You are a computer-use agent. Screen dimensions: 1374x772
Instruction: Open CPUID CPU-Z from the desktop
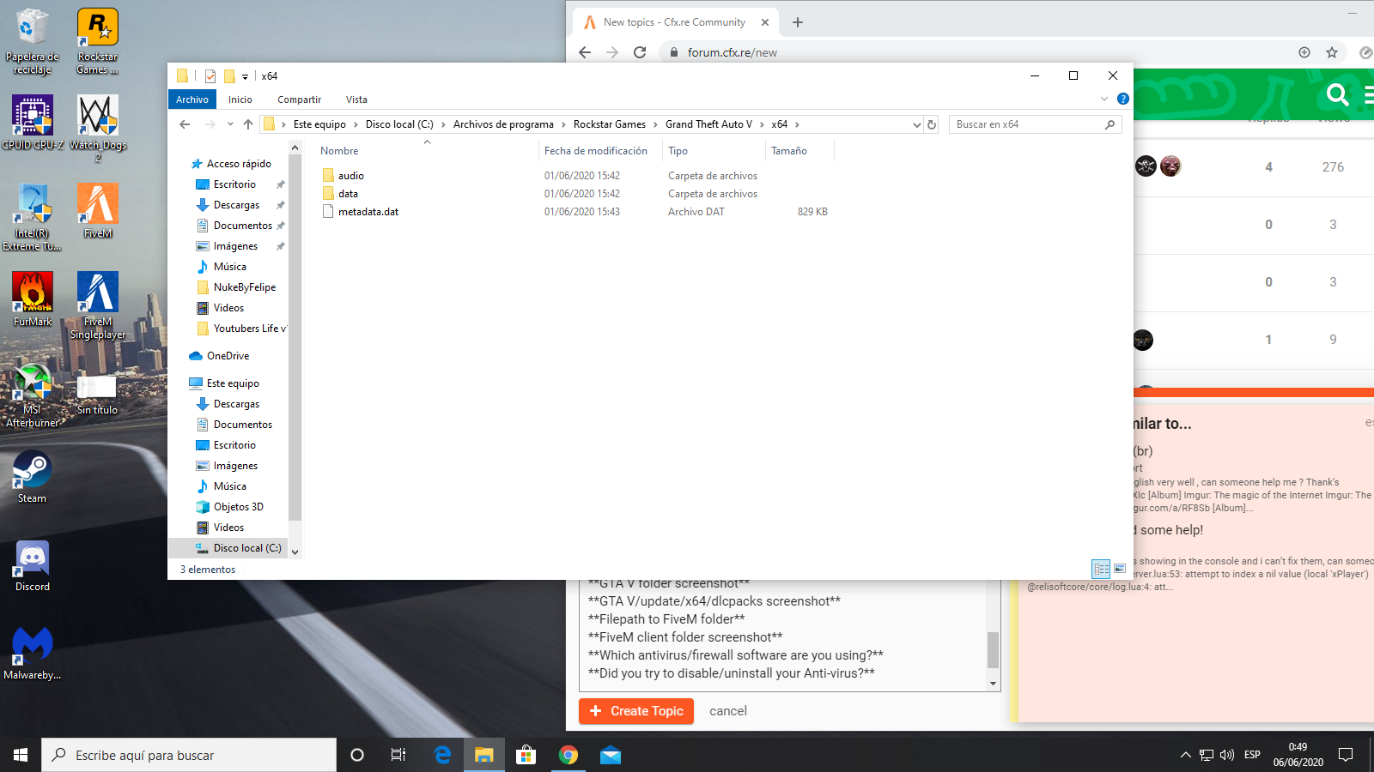point(32,116)
